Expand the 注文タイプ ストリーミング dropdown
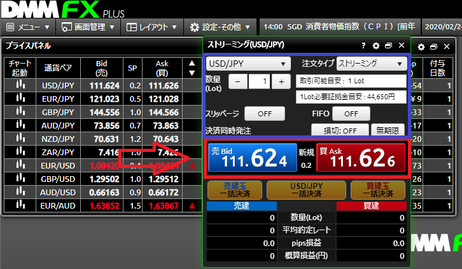This screenshot has height=269, width=462. [x=372, y=64]
